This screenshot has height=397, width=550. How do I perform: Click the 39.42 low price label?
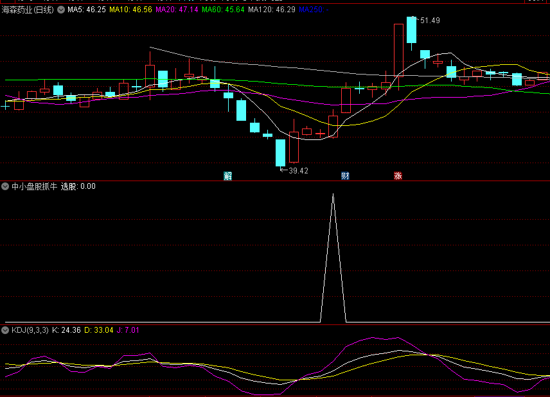298,171
